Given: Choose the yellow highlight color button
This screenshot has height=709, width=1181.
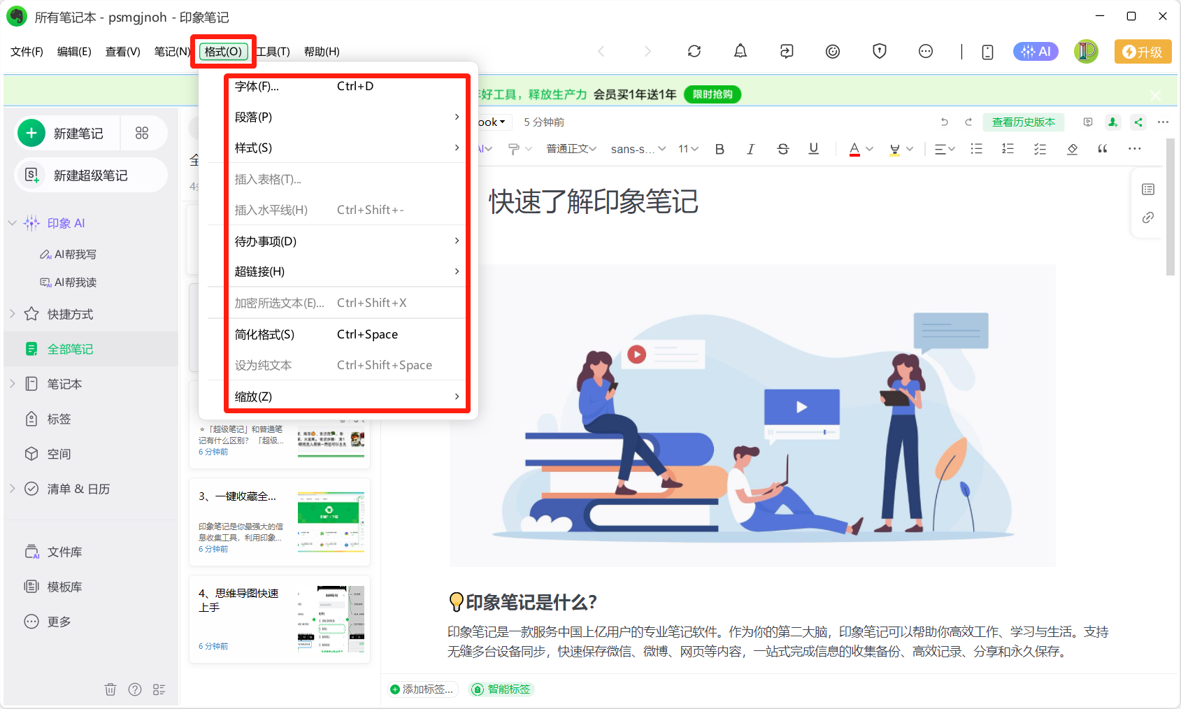Looking at the screenshot, I should pos(894,148).
